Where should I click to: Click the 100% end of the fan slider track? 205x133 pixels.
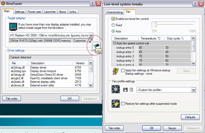(x=192, y=24)
